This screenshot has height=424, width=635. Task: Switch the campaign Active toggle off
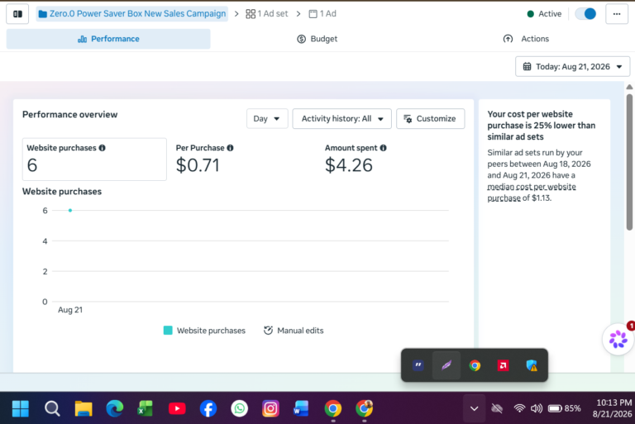click(x=585, y=14)
